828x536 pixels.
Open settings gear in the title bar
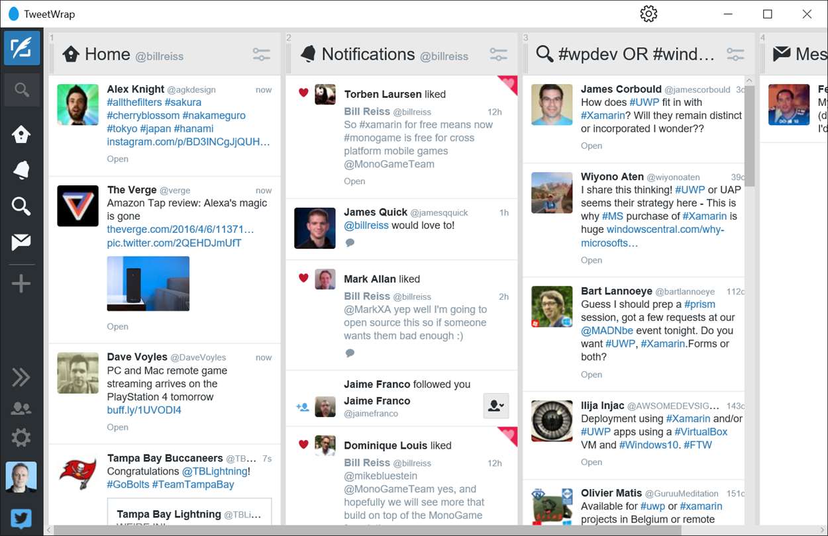point(648,14)
